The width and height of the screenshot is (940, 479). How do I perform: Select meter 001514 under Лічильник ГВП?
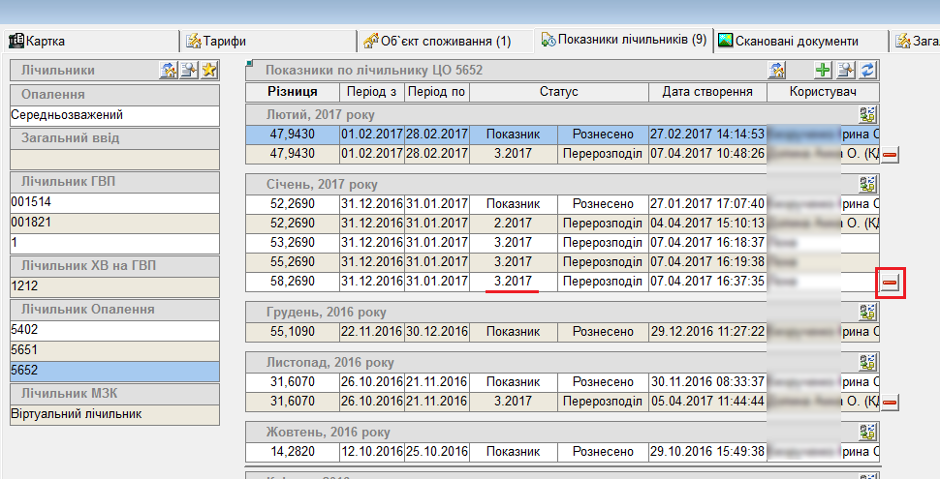click(x=113, y=202)
